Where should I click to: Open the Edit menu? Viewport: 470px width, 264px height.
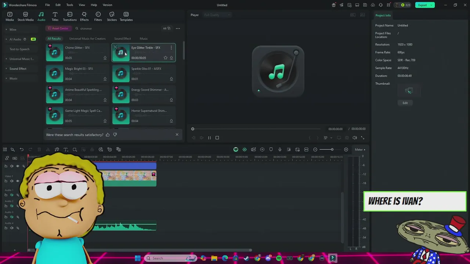pyautogui.click(x=58, y=5)
